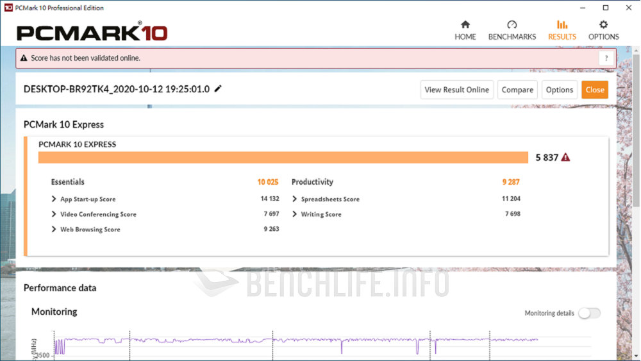Click the pencil icon to rename result
The image size is (641, 361).
(218, 88)
